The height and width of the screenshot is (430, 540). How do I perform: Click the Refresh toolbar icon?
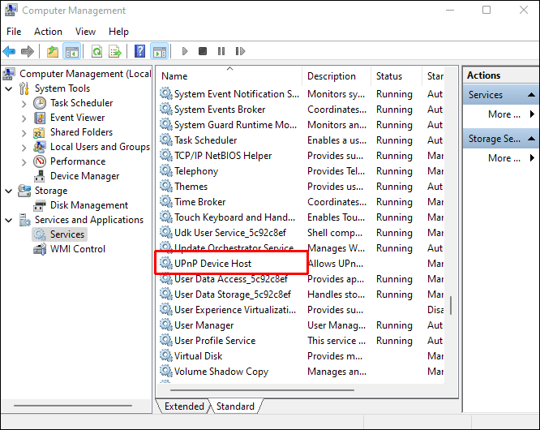click(96, 52)
